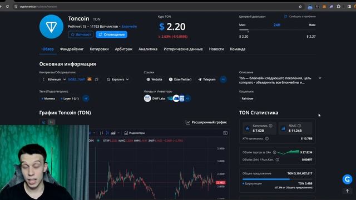The height and width of the screenshot is (200, 356).
Task: Open the DWF Labs investor logo
Action: 147,98
